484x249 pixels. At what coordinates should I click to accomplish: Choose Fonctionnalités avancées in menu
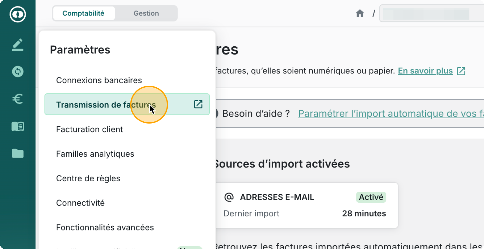tap(105, 228)
